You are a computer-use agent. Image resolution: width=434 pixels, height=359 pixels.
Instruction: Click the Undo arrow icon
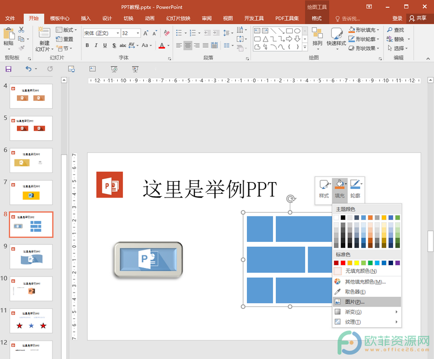pyautogui.click(x=28, y=68)
